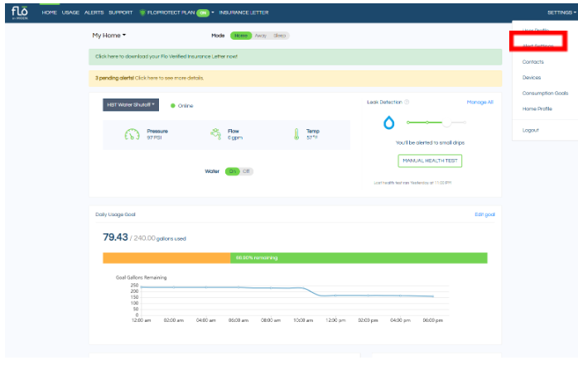Click the thermometer temperature icon
The width and height of the screenshot is (578, 370).
(x=296, y=134)
